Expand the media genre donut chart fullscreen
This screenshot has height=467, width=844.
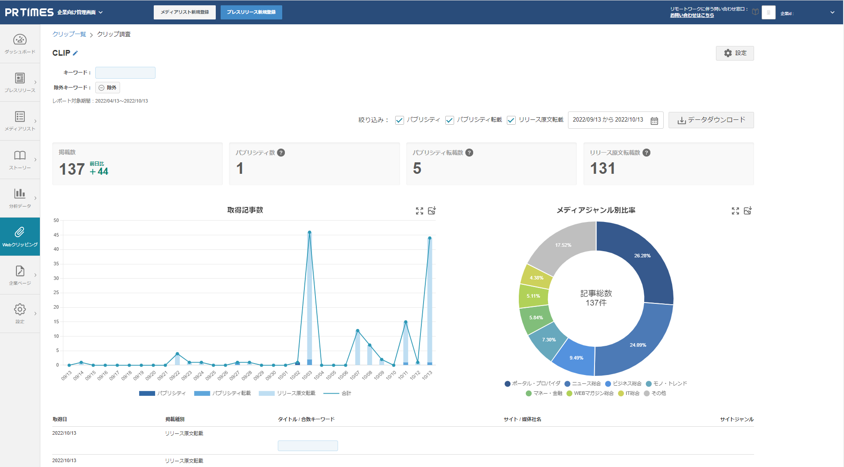[x=735, y=211]
